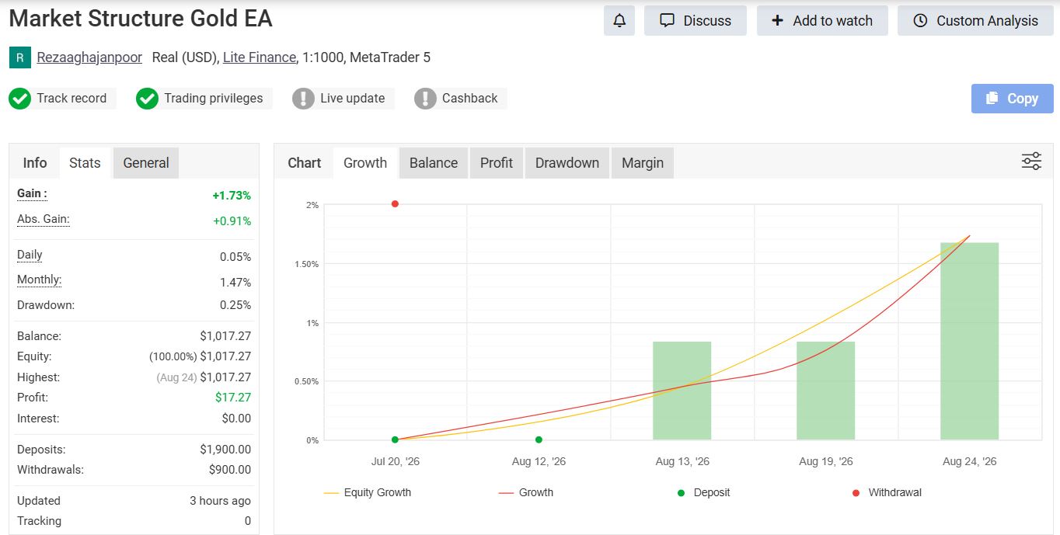The height and width of the screenshot is (535, 1060).
Task: Toggle Growth line in chart legend
Action: point(525,492)
